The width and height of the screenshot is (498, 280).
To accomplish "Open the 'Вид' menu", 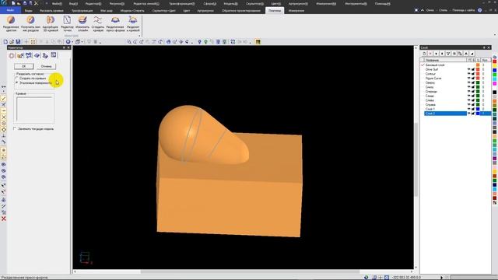I will (x=73, y=4).
